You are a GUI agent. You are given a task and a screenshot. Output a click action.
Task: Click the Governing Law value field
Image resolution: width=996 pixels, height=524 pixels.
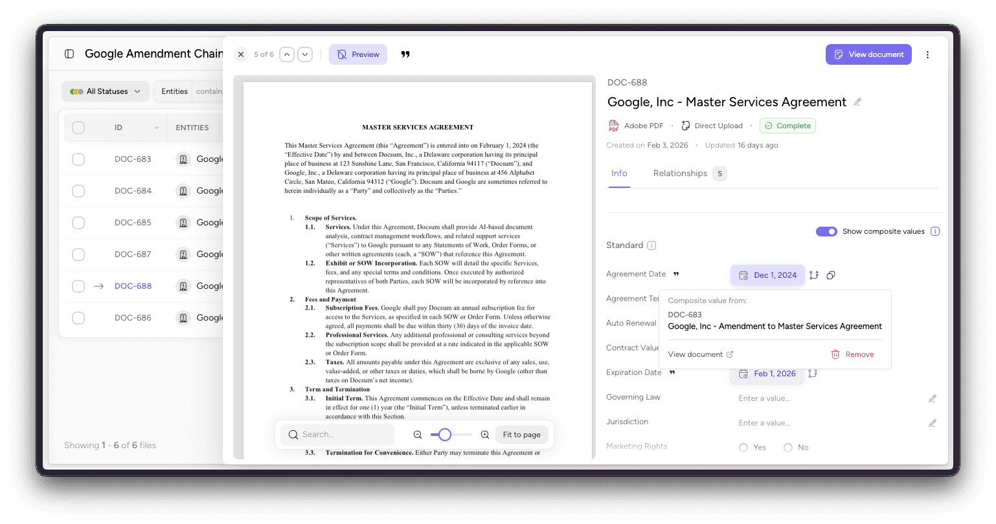tap(829, 398)
